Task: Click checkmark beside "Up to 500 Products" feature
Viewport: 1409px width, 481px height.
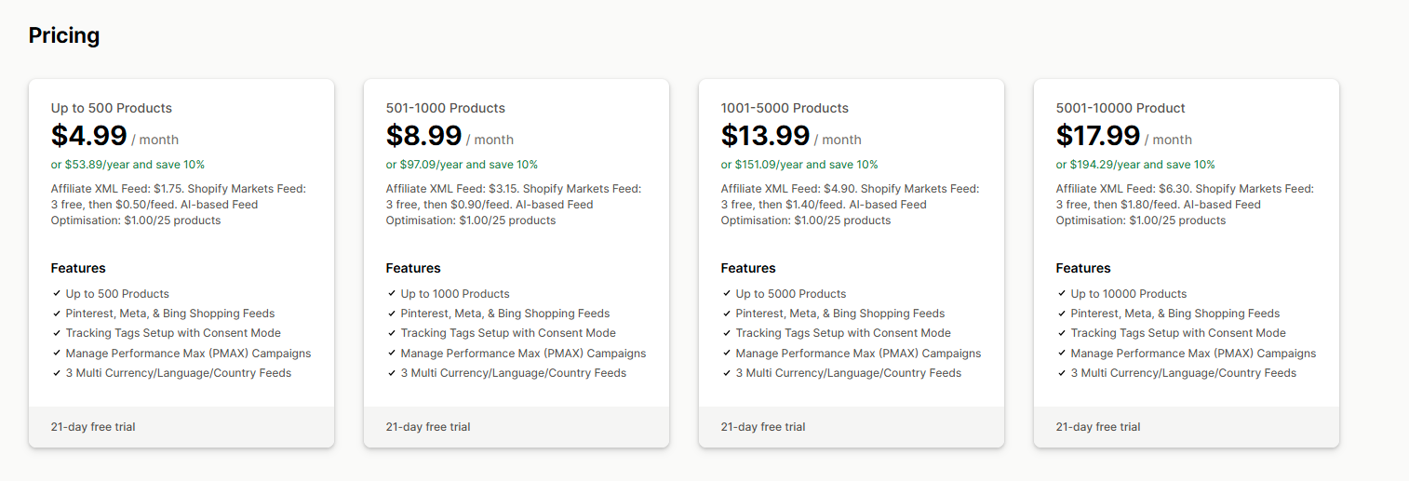Action: click(57, 293)
